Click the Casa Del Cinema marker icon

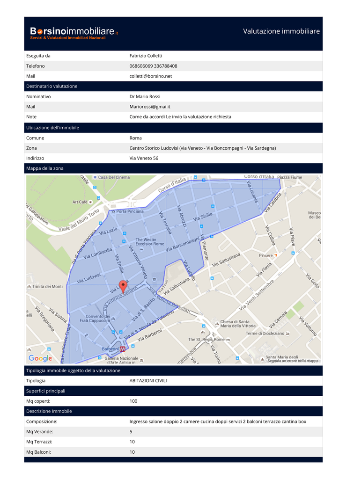[x=95, y=177]
